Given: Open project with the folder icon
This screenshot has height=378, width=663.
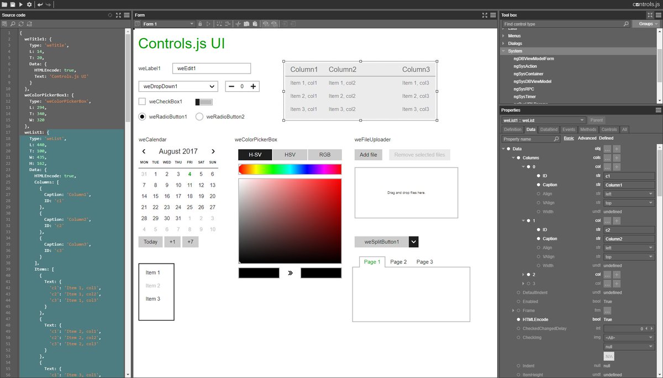Looking at the screenshot, I should [4, 4].
